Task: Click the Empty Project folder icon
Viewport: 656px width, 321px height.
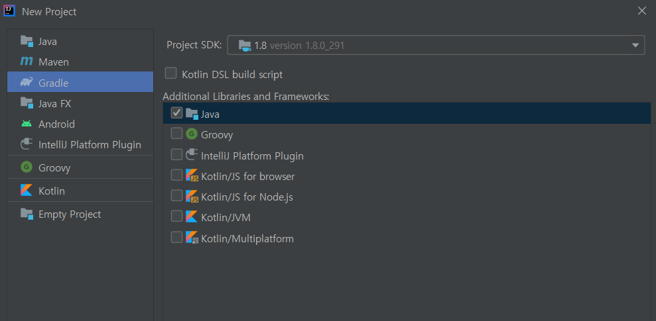Action: coord(27,214)
